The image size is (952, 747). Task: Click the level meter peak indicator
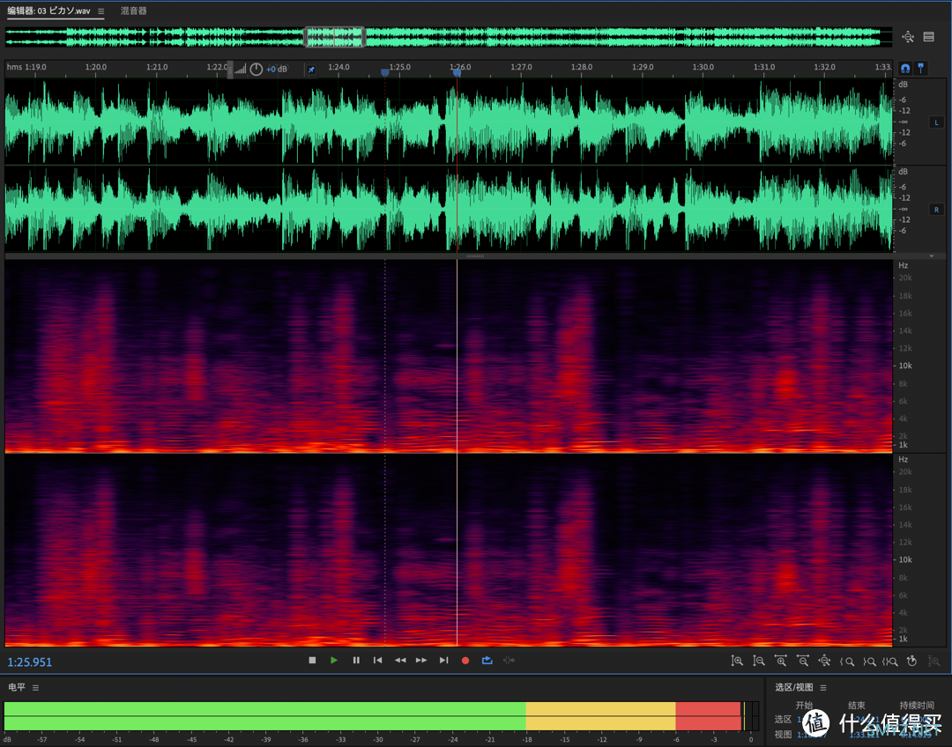(744, 716)
